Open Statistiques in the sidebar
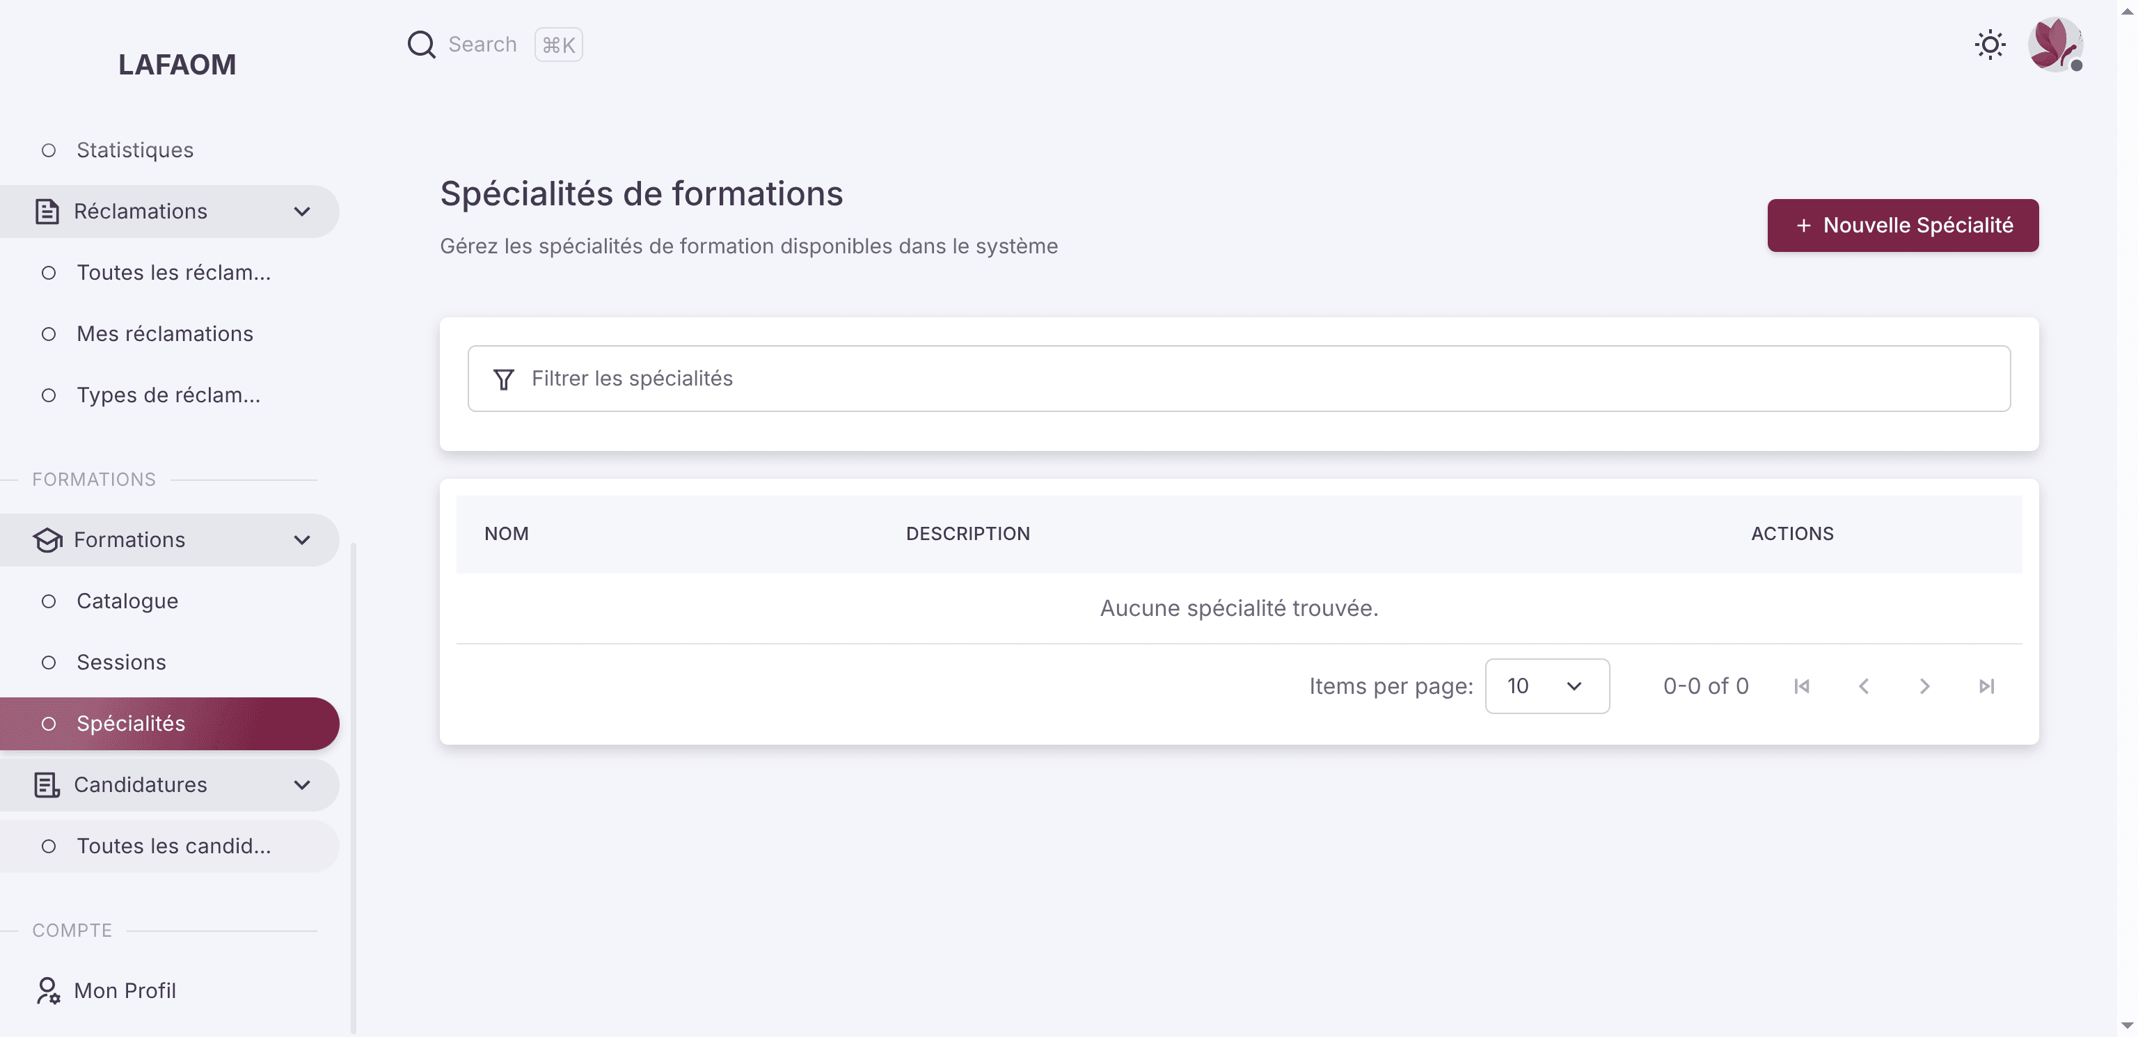The height and width of the screenshot is (1037, 2138). [169, 150]
